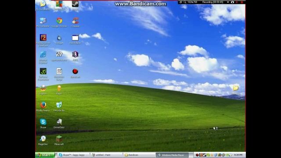Viewport: 281px width, 158px height.
Task: Switch to the Windows Media Player taskbar window
Action: click(x=172, y=155)
